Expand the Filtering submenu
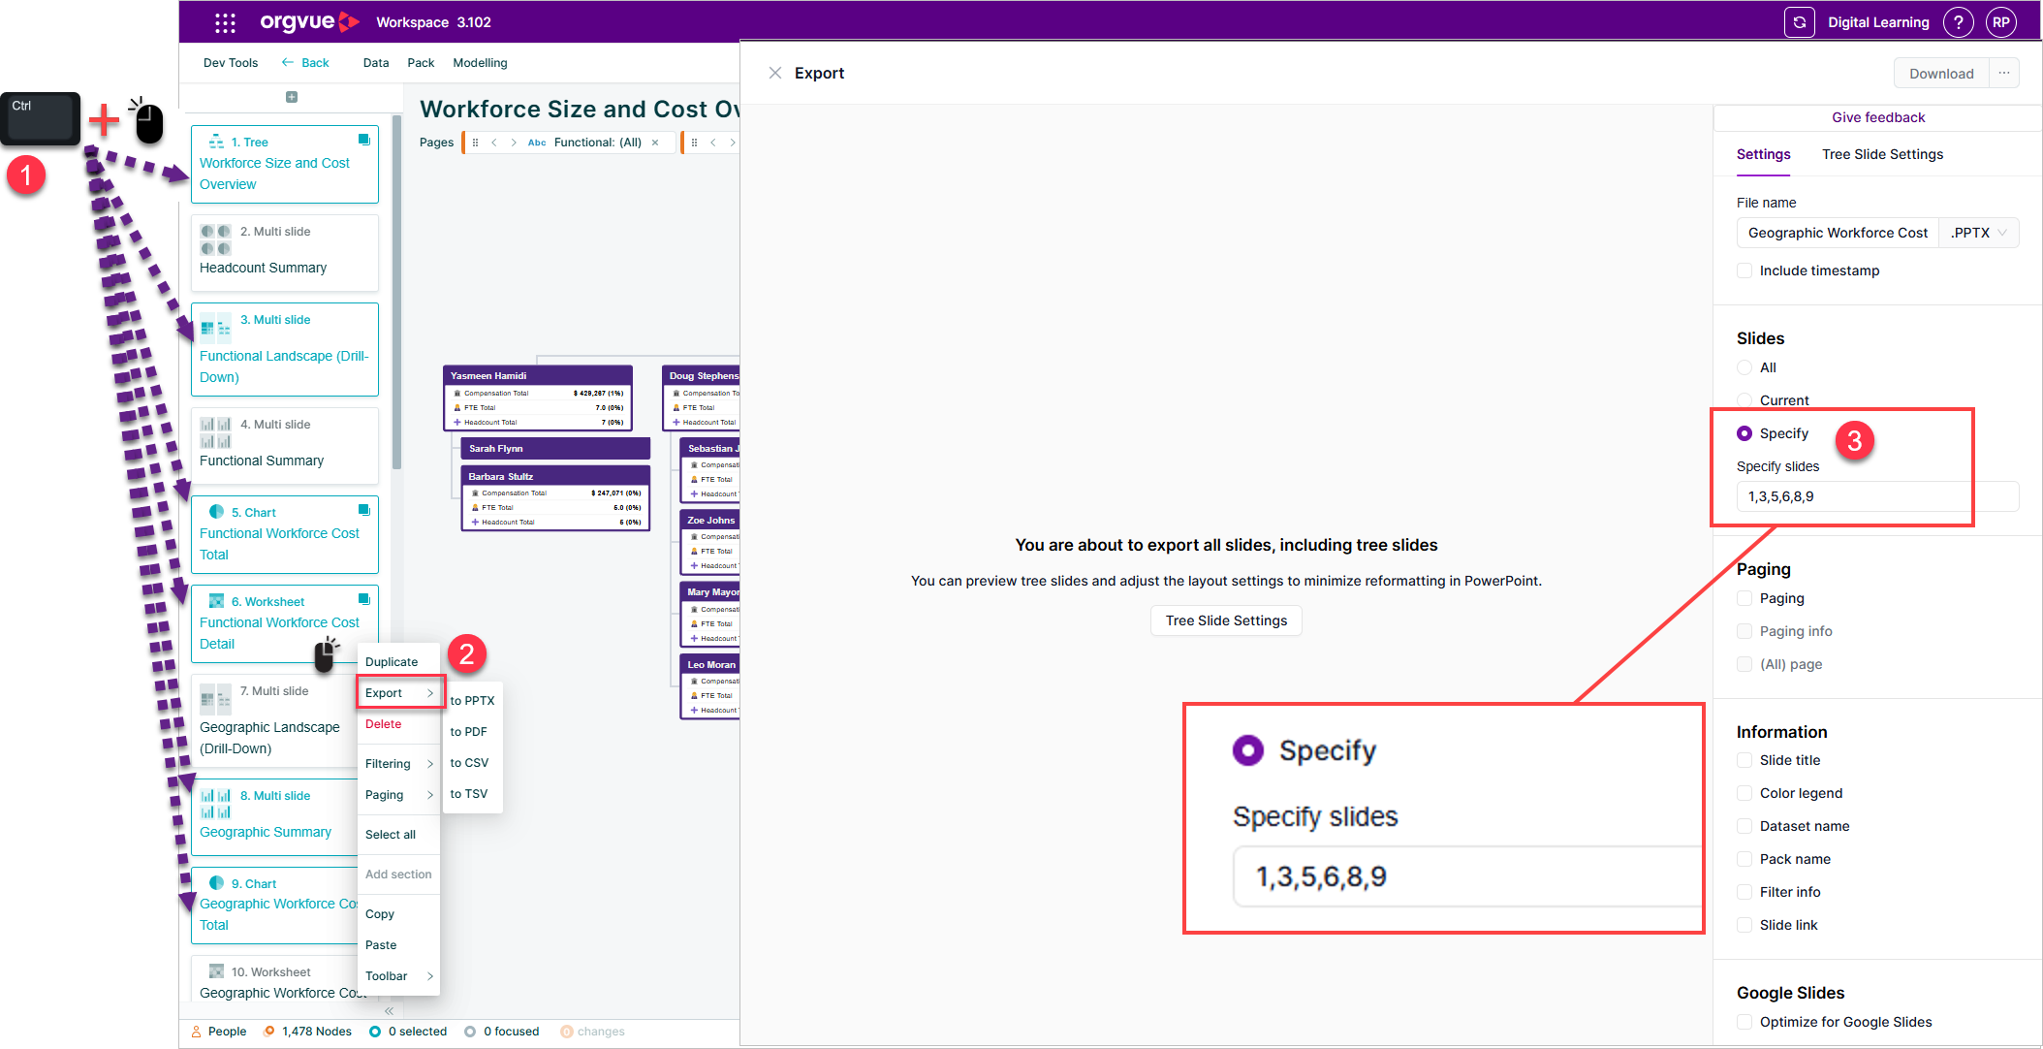This screenshot has height=1049, width=2043. tap(399, 764)
